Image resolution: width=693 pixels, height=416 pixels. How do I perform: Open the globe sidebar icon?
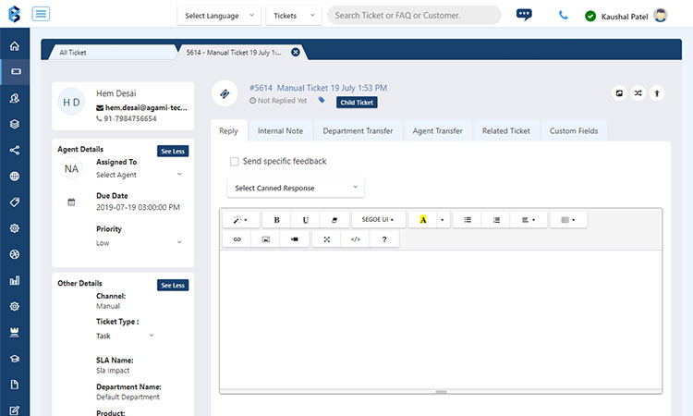click(15, 176)
